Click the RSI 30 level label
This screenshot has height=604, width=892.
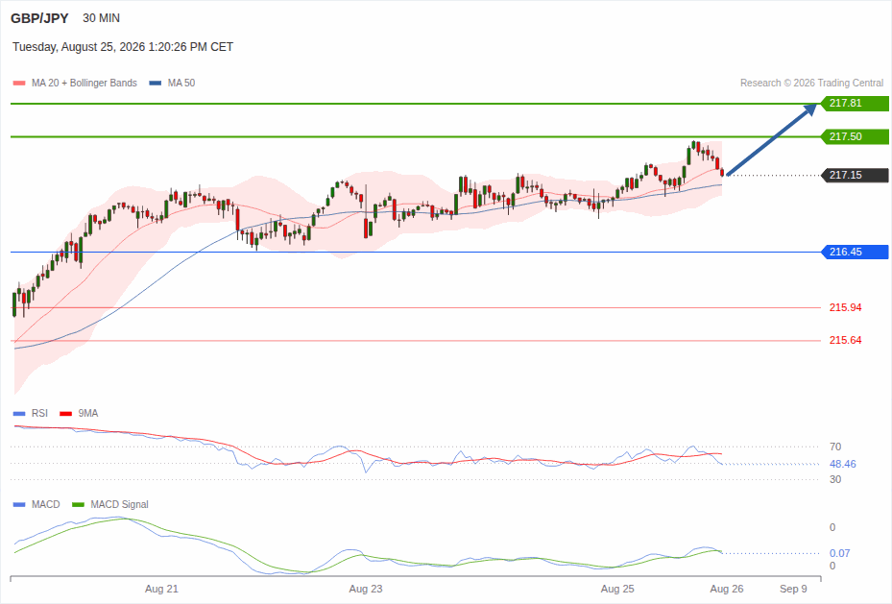click(x=835, y=479)
